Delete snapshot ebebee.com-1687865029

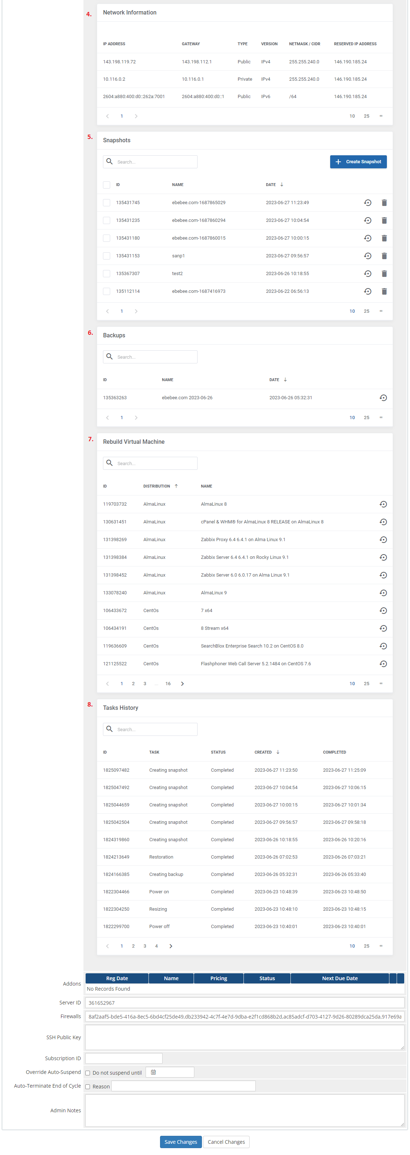pos(384,203)
